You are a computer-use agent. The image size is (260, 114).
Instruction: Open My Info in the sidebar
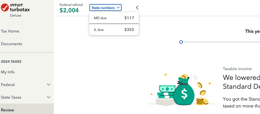pyautogui.click(x=8, y=72)
